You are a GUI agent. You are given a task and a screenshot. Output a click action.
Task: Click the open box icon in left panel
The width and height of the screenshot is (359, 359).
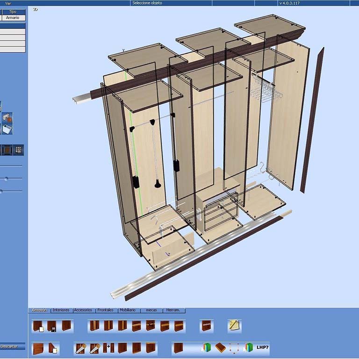pyautogui.click(x=7, y=129)
